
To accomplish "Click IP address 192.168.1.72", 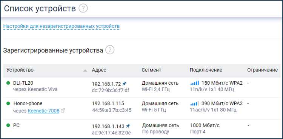I will [x=106, y=84].
